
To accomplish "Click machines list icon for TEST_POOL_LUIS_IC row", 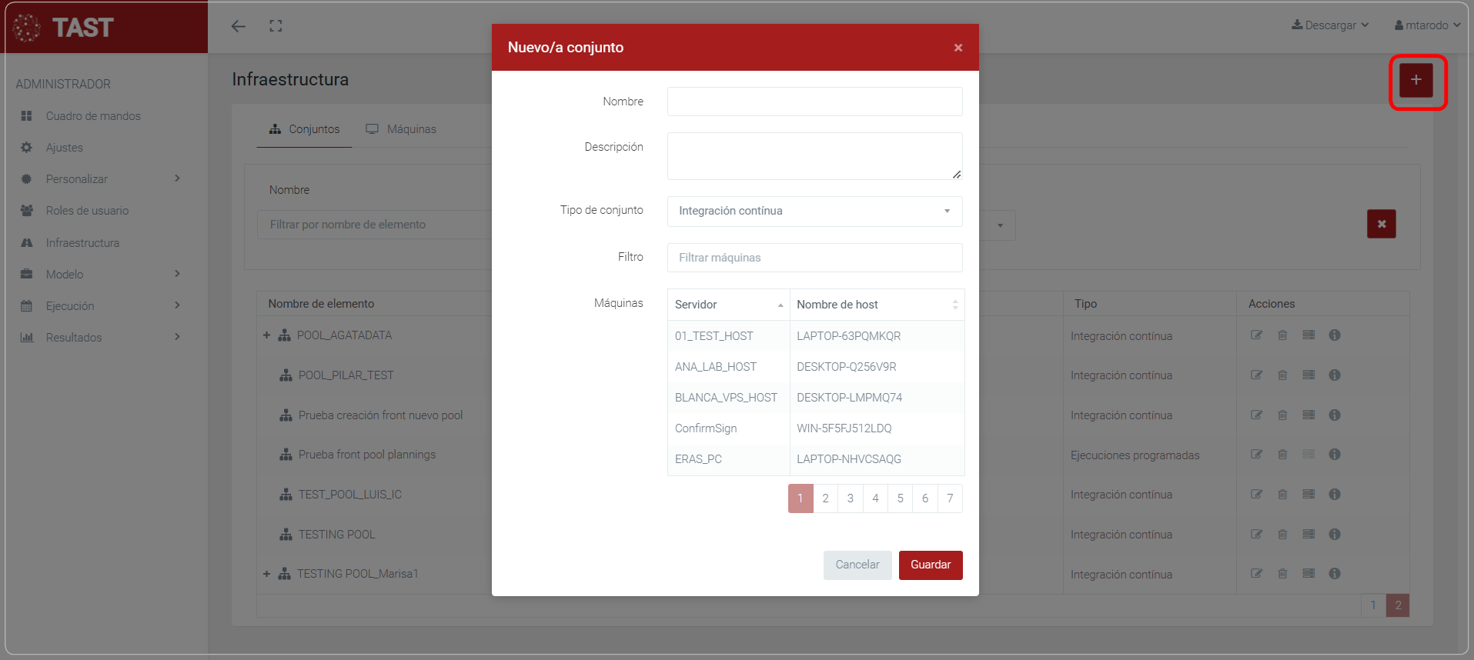I will pos(1309,495).
